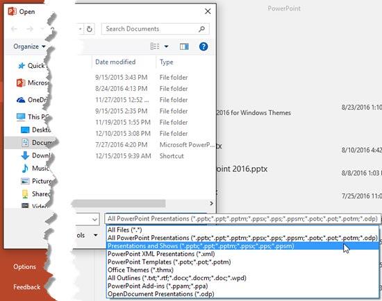The image size is (382, 301).
Task: Sort by the Type column header
Action: pyautogui.click(x=167, y=62)
